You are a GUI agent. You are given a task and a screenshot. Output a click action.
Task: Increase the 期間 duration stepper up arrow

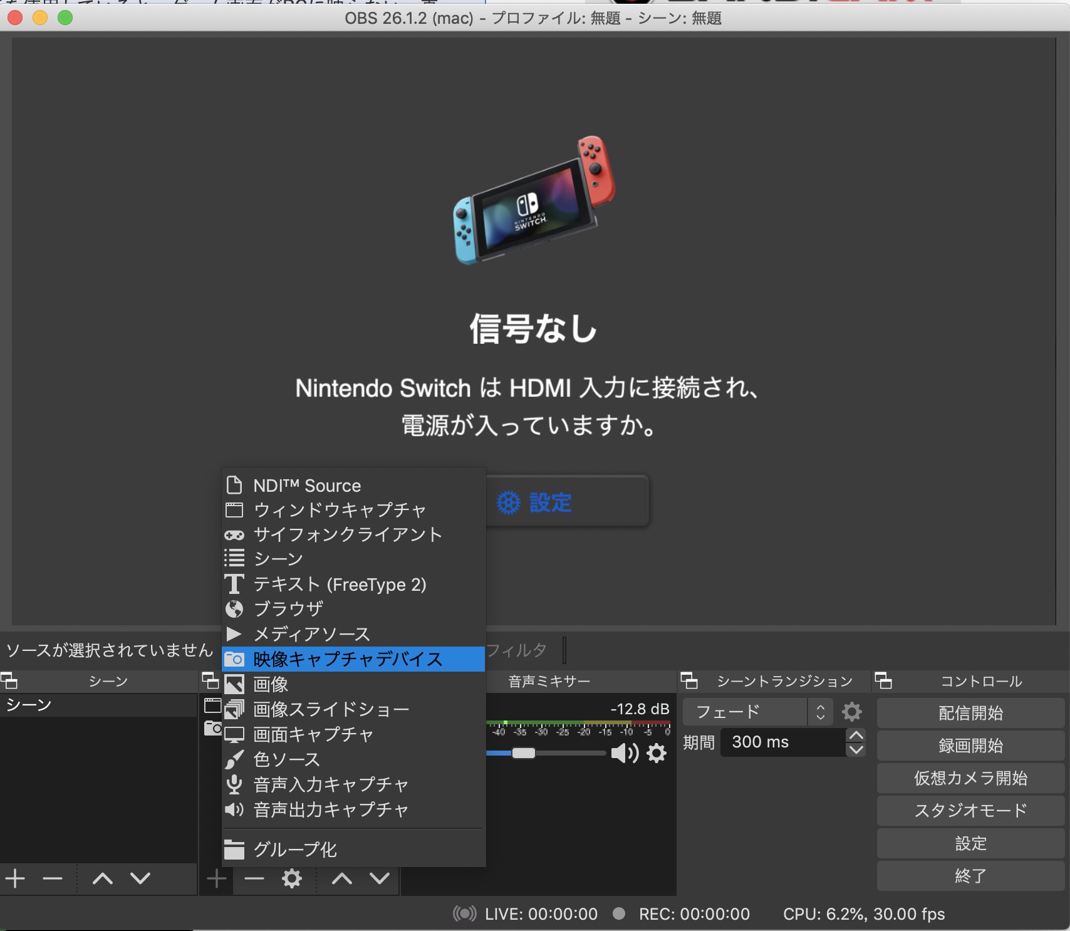[856, 736]
